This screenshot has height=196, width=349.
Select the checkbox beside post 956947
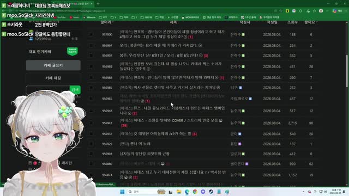pos(91,123)
